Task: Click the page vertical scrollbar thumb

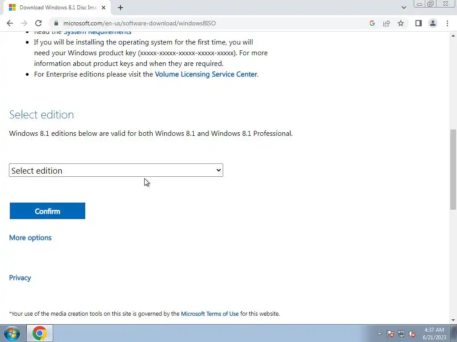Action: click(x=453, y=169)
